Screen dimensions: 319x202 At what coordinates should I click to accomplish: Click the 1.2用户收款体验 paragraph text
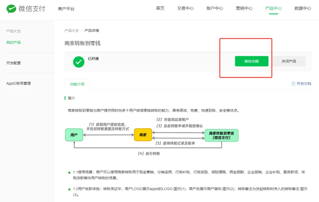190,192
